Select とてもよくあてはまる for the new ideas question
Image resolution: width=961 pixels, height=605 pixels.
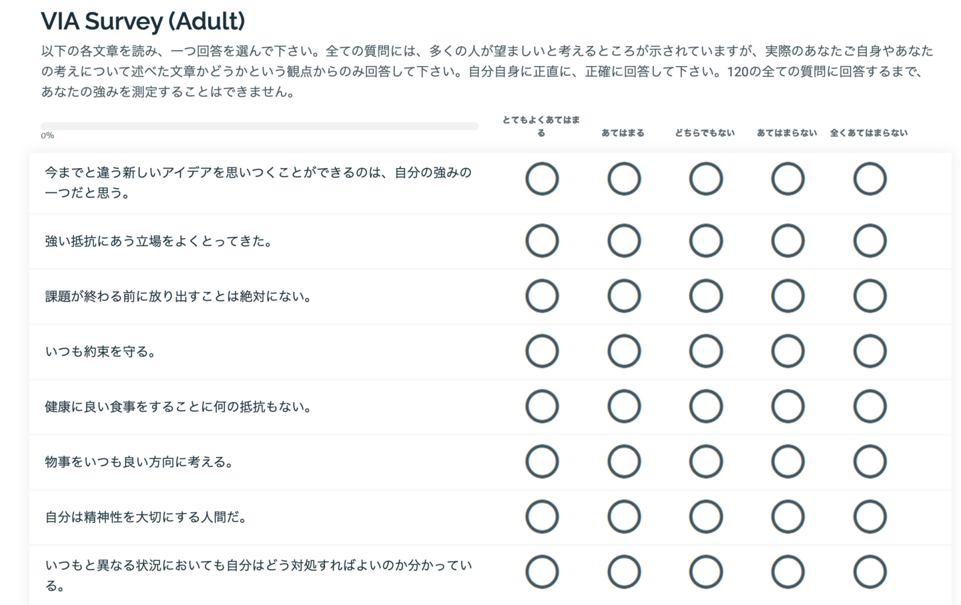(x=541, y=179)
